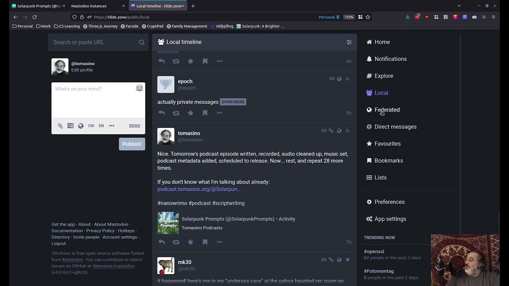Bookmark tomasino's podcast post
The image size is (509, 286).
point(205,242)
